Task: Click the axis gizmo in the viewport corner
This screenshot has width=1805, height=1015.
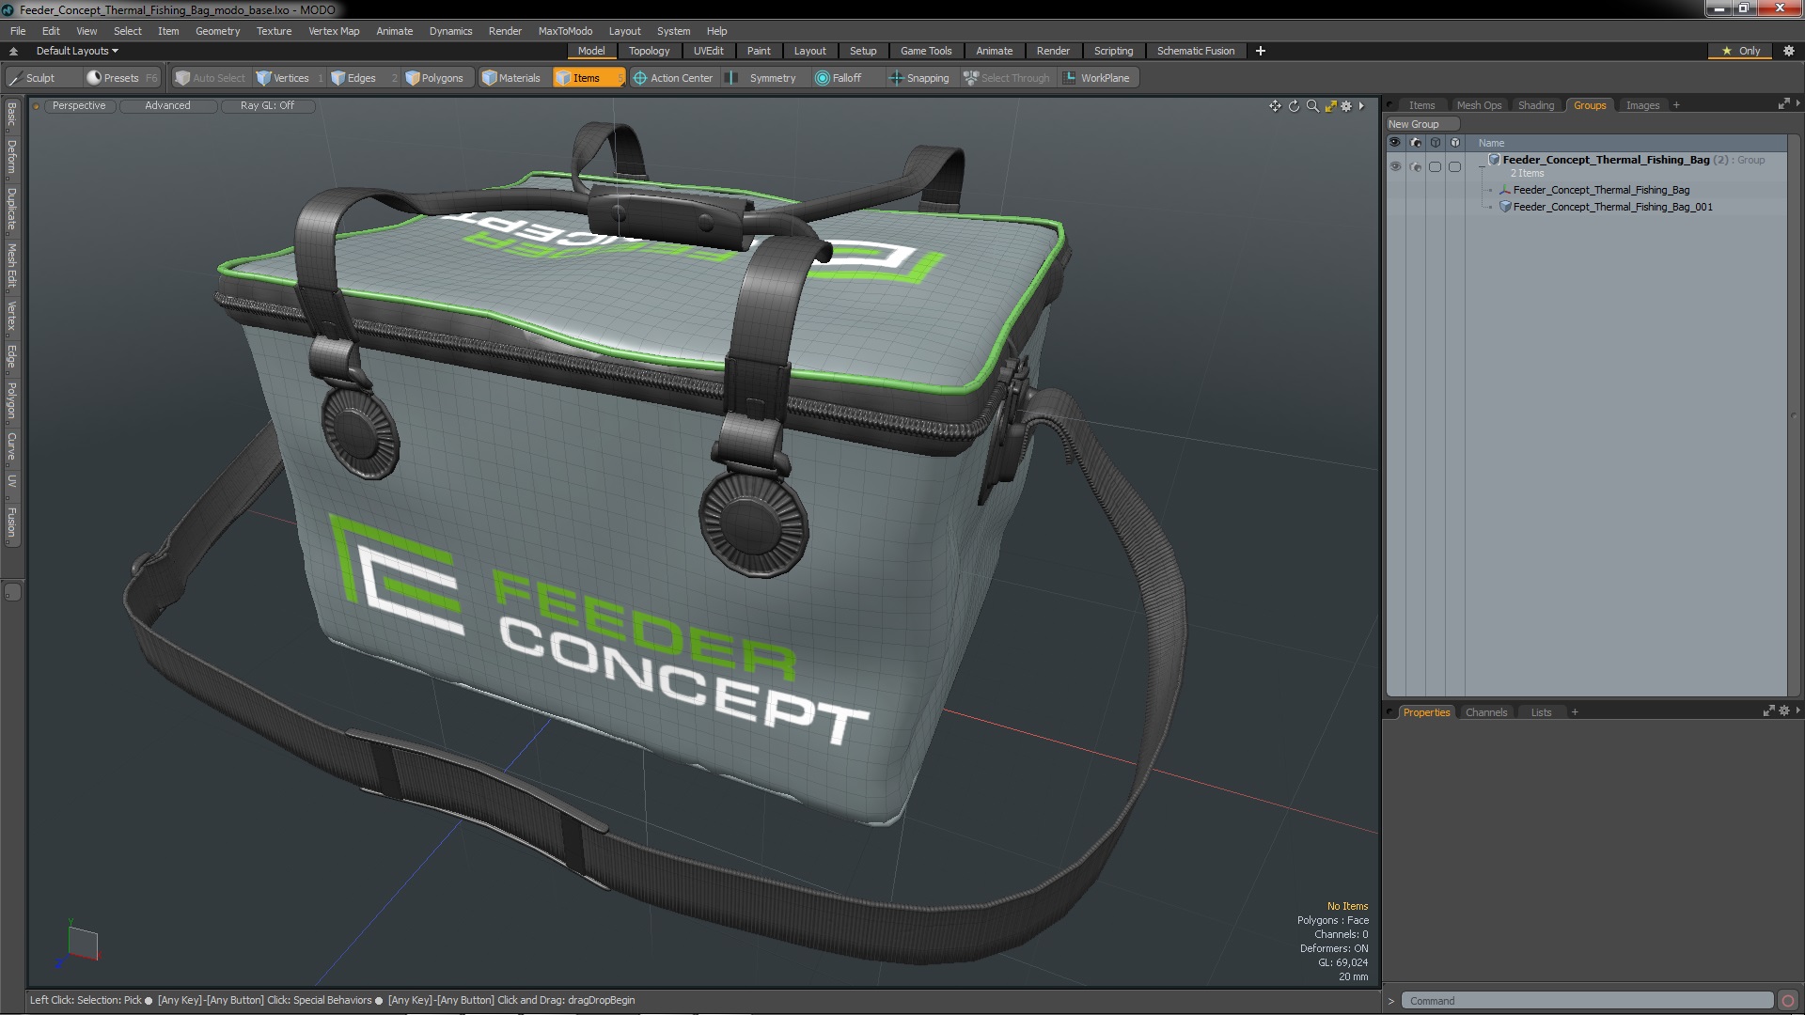Action: click(x=79, y=944)
